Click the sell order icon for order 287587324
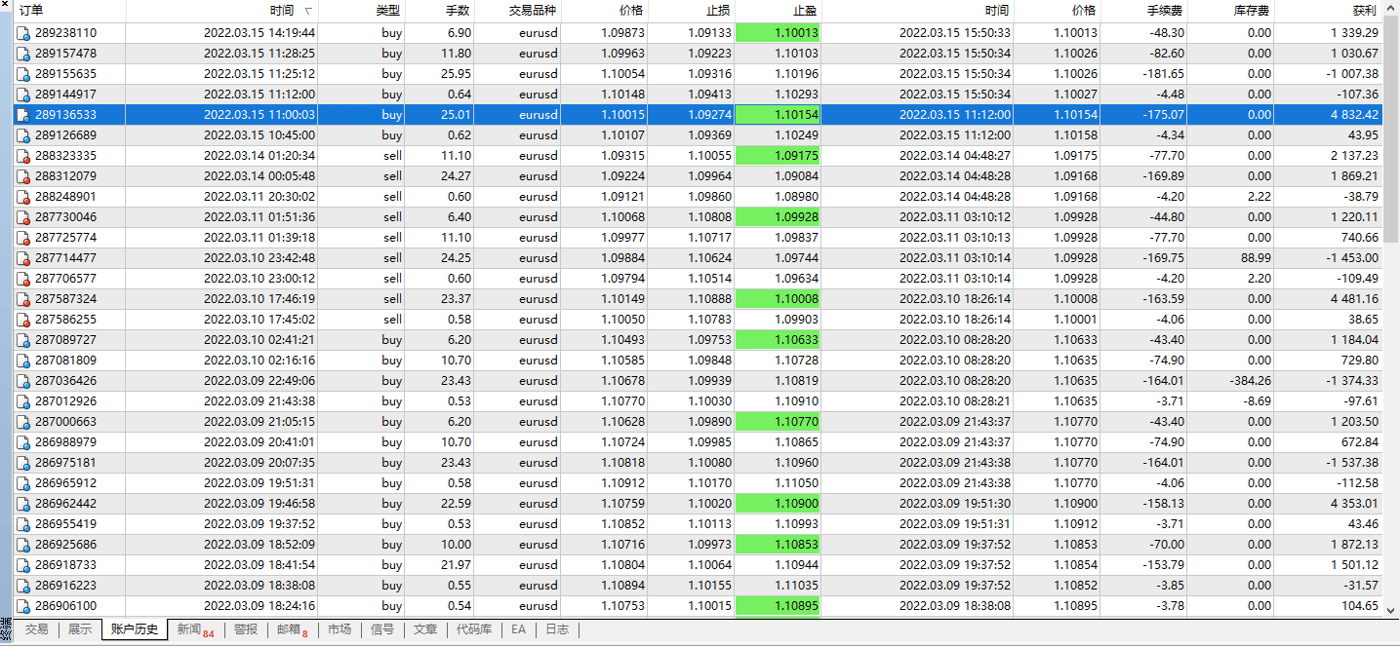The height and width of the screenshot is (647, 1400). pyautogui.click(x=22, y=298)
